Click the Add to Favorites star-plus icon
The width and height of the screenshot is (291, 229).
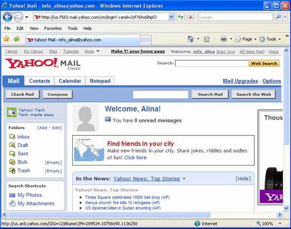click(17, 39)
